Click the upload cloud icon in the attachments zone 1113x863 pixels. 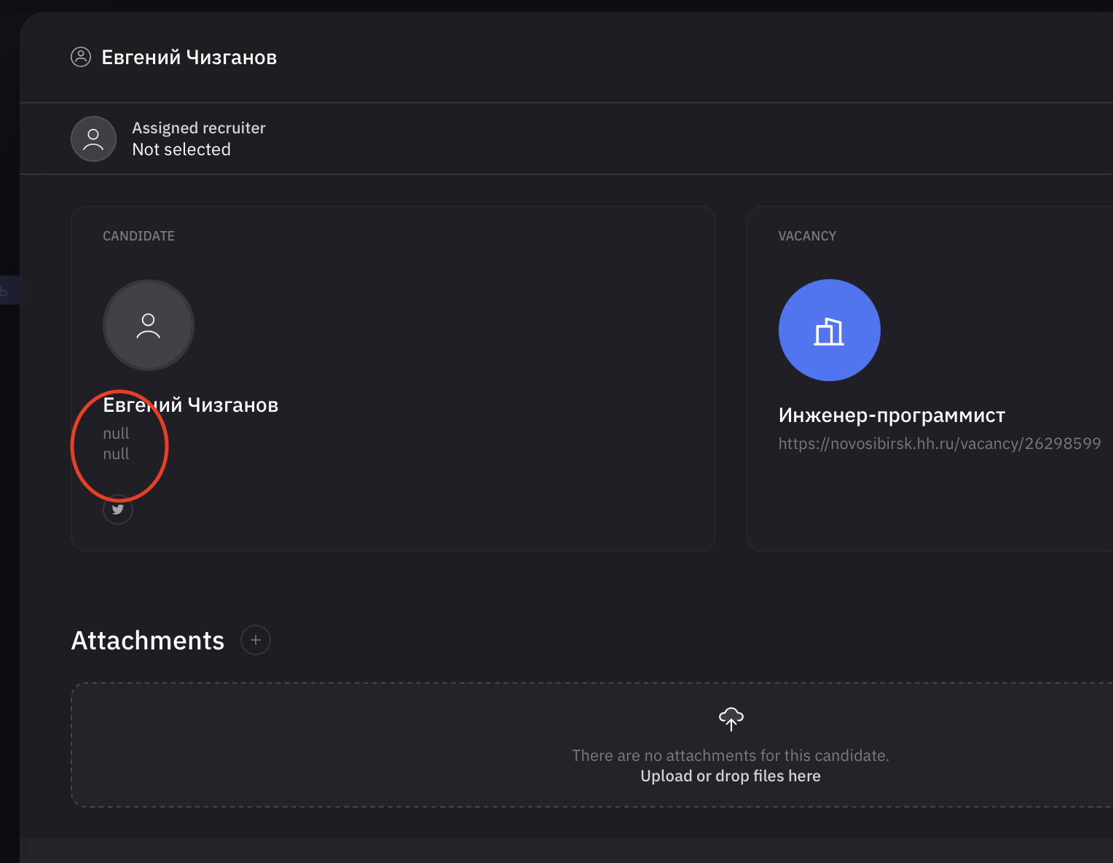pyautogui.click(x=731, y=719)
